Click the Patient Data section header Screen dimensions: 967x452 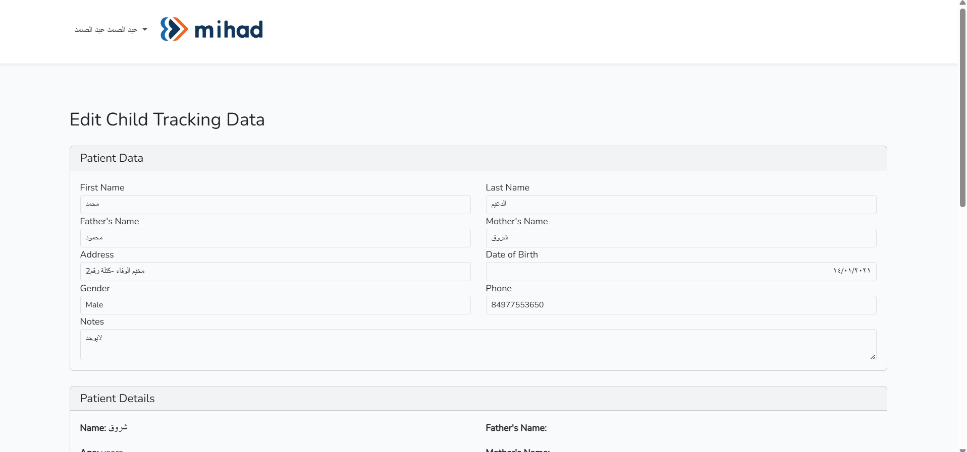pos(478,158)
